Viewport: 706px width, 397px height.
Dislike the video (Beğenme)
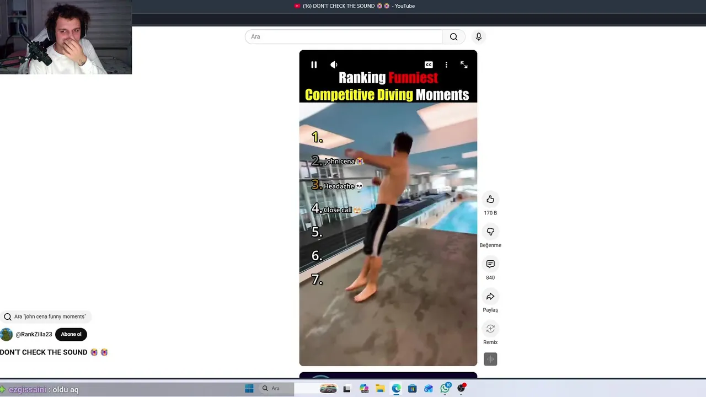click(x=490, y=232)
